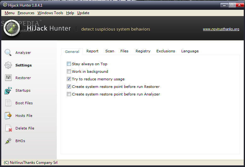Open the Restorer sidebar label
Screen dimensions: 245x167
click(x=23, y=78)
